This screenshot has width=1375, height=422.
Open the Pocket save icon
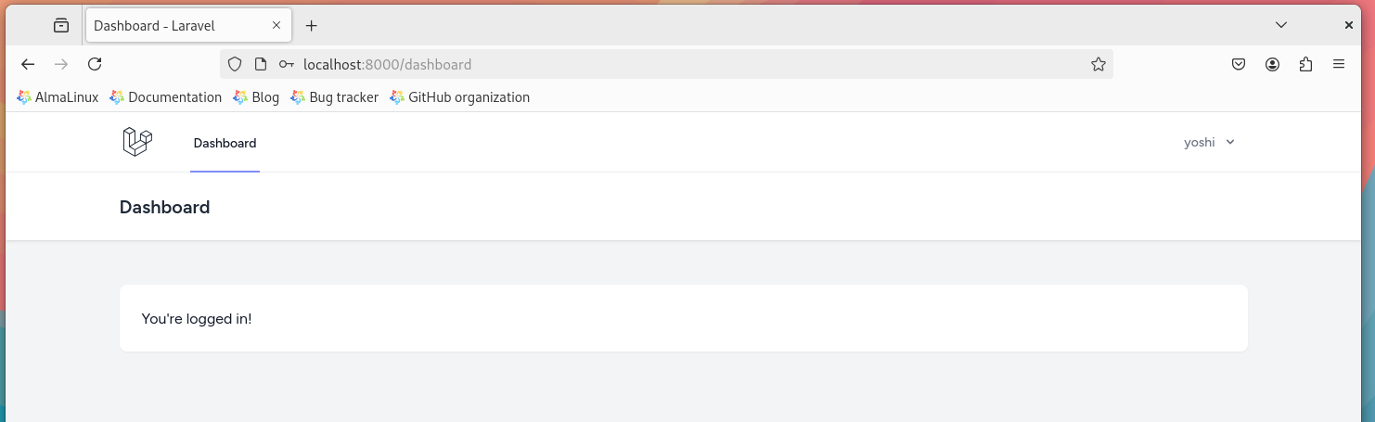point(1238,64)
